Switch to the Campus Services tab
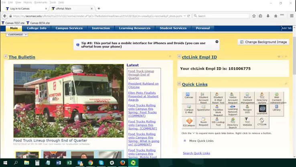296x167 pixels. pos(69,28)
